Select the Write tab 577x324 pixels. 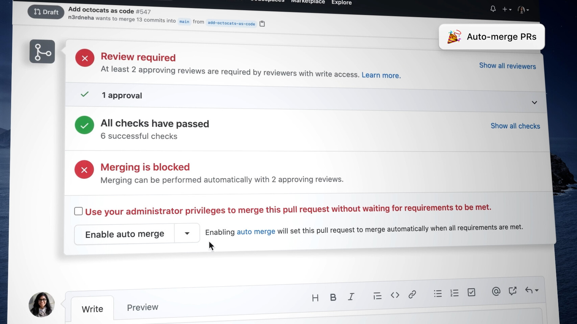coord(92,309)
